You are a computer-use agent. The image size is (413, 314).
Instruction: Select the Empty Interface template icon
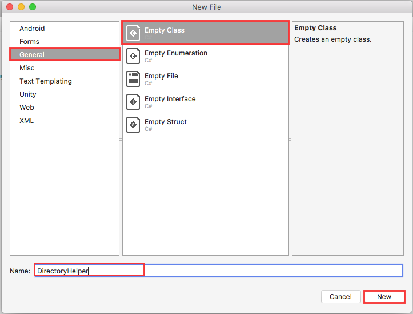(133, 102)
